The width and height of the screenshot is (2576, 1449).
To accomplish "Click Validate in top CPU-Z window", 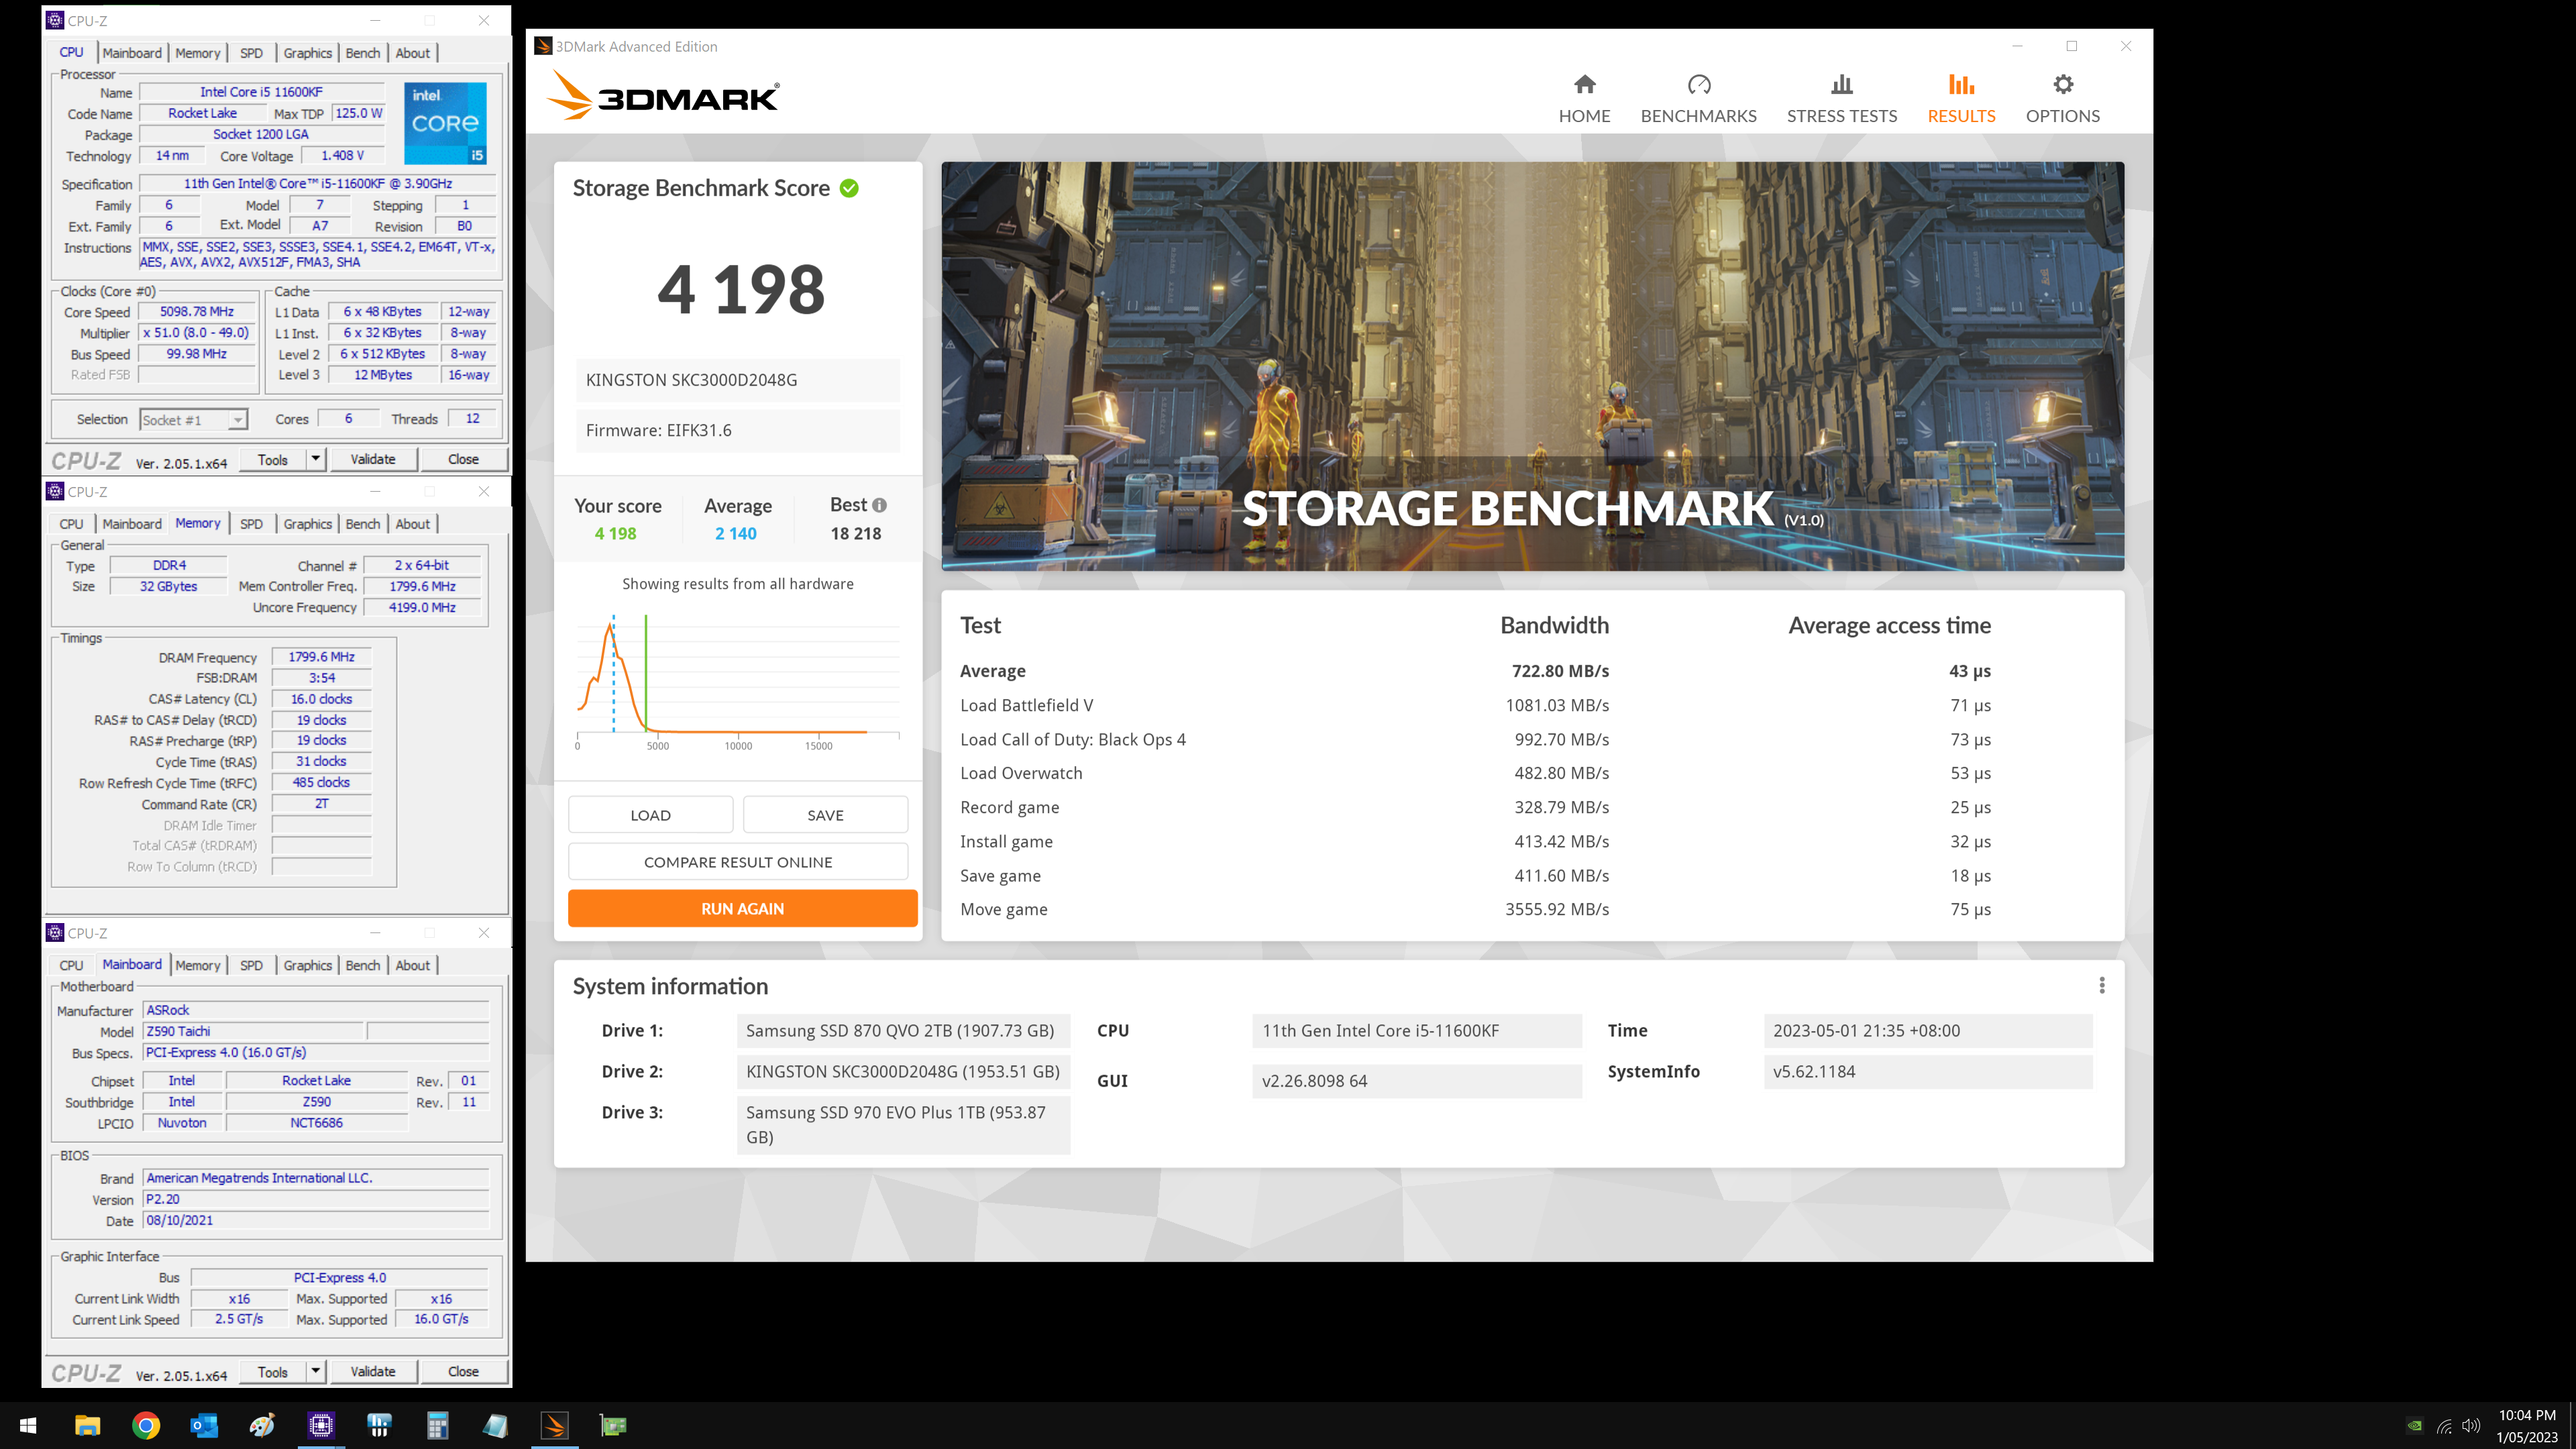I will click(373, 459).
